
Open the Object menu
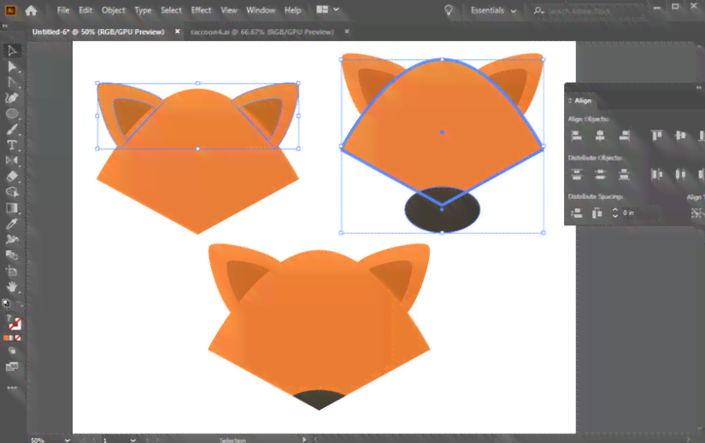(x=114, y=10)
